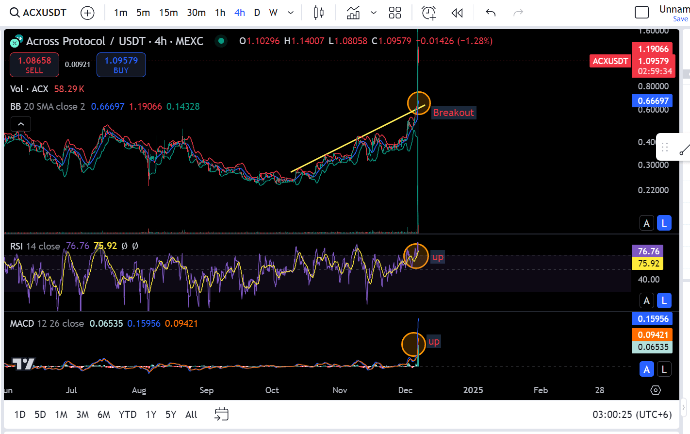Click the layout square icon
Image resolution: width=690 pixels, height=434 pixels.
pos(642,13)
